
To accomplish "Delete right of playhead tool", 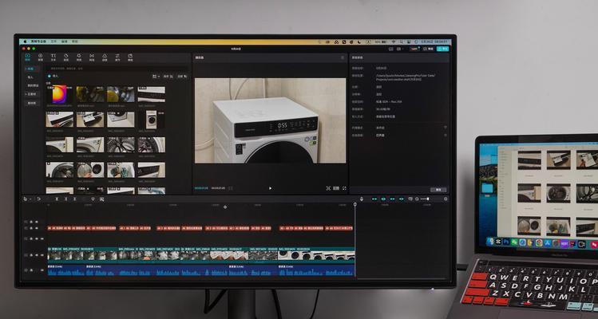I will [75, 199].
